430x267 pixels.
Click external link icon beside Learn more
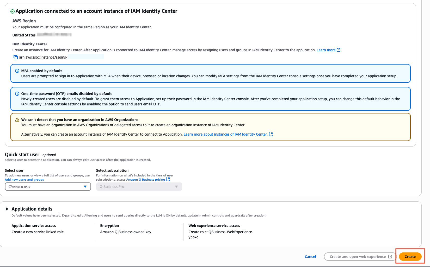coord(339,50)
